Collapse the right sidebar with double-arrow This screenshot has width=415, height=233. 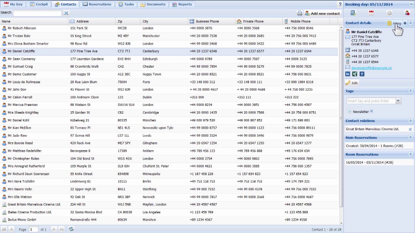click(411, 4)
